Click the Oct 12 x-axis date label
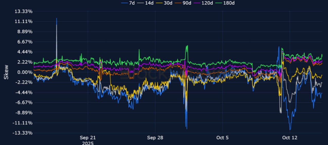Image resolution: width=328 pixels, height=145 pixels. pos(289,138)
